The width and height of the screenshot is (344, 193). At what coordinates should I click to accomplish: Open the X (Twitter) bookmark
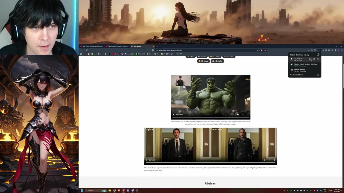(95, 54)
